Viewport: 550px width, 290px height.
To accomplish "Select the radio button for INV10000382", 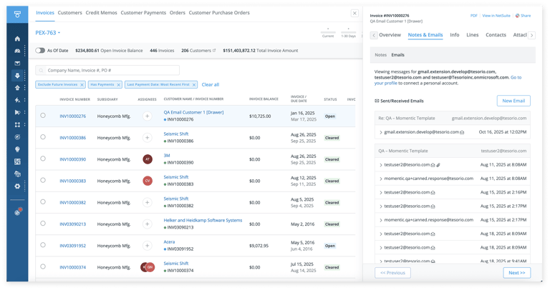I will tap(43, 201).
